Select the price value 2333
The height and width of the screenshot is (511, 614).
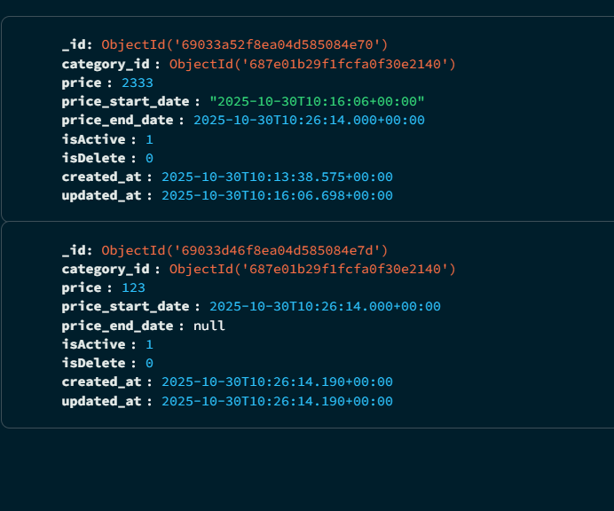click(x=137, y=83)
